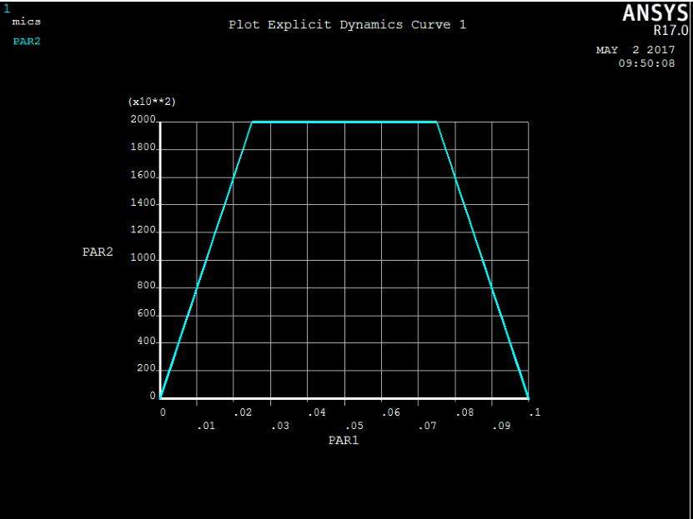The image size is (693, 519).
Task: Click the y-axis value 1800
Action: click(x=143, y=147)
